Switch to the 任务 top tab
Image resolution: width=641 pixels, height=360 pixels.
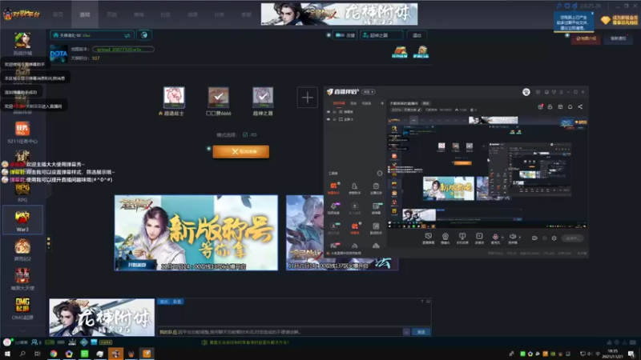[x=220, y=14]
